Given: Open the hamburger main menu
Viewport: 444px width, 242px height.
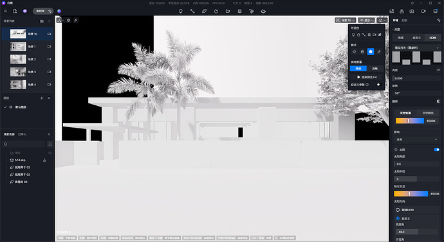Looking at the screenshot, I should click(x=5, y=12).
